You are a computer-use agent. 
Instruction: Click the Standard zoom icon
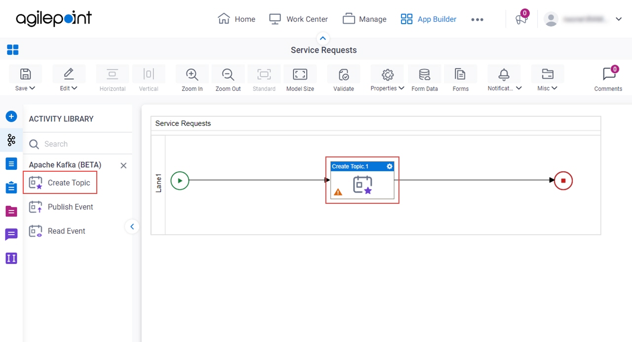coord(264,75)
